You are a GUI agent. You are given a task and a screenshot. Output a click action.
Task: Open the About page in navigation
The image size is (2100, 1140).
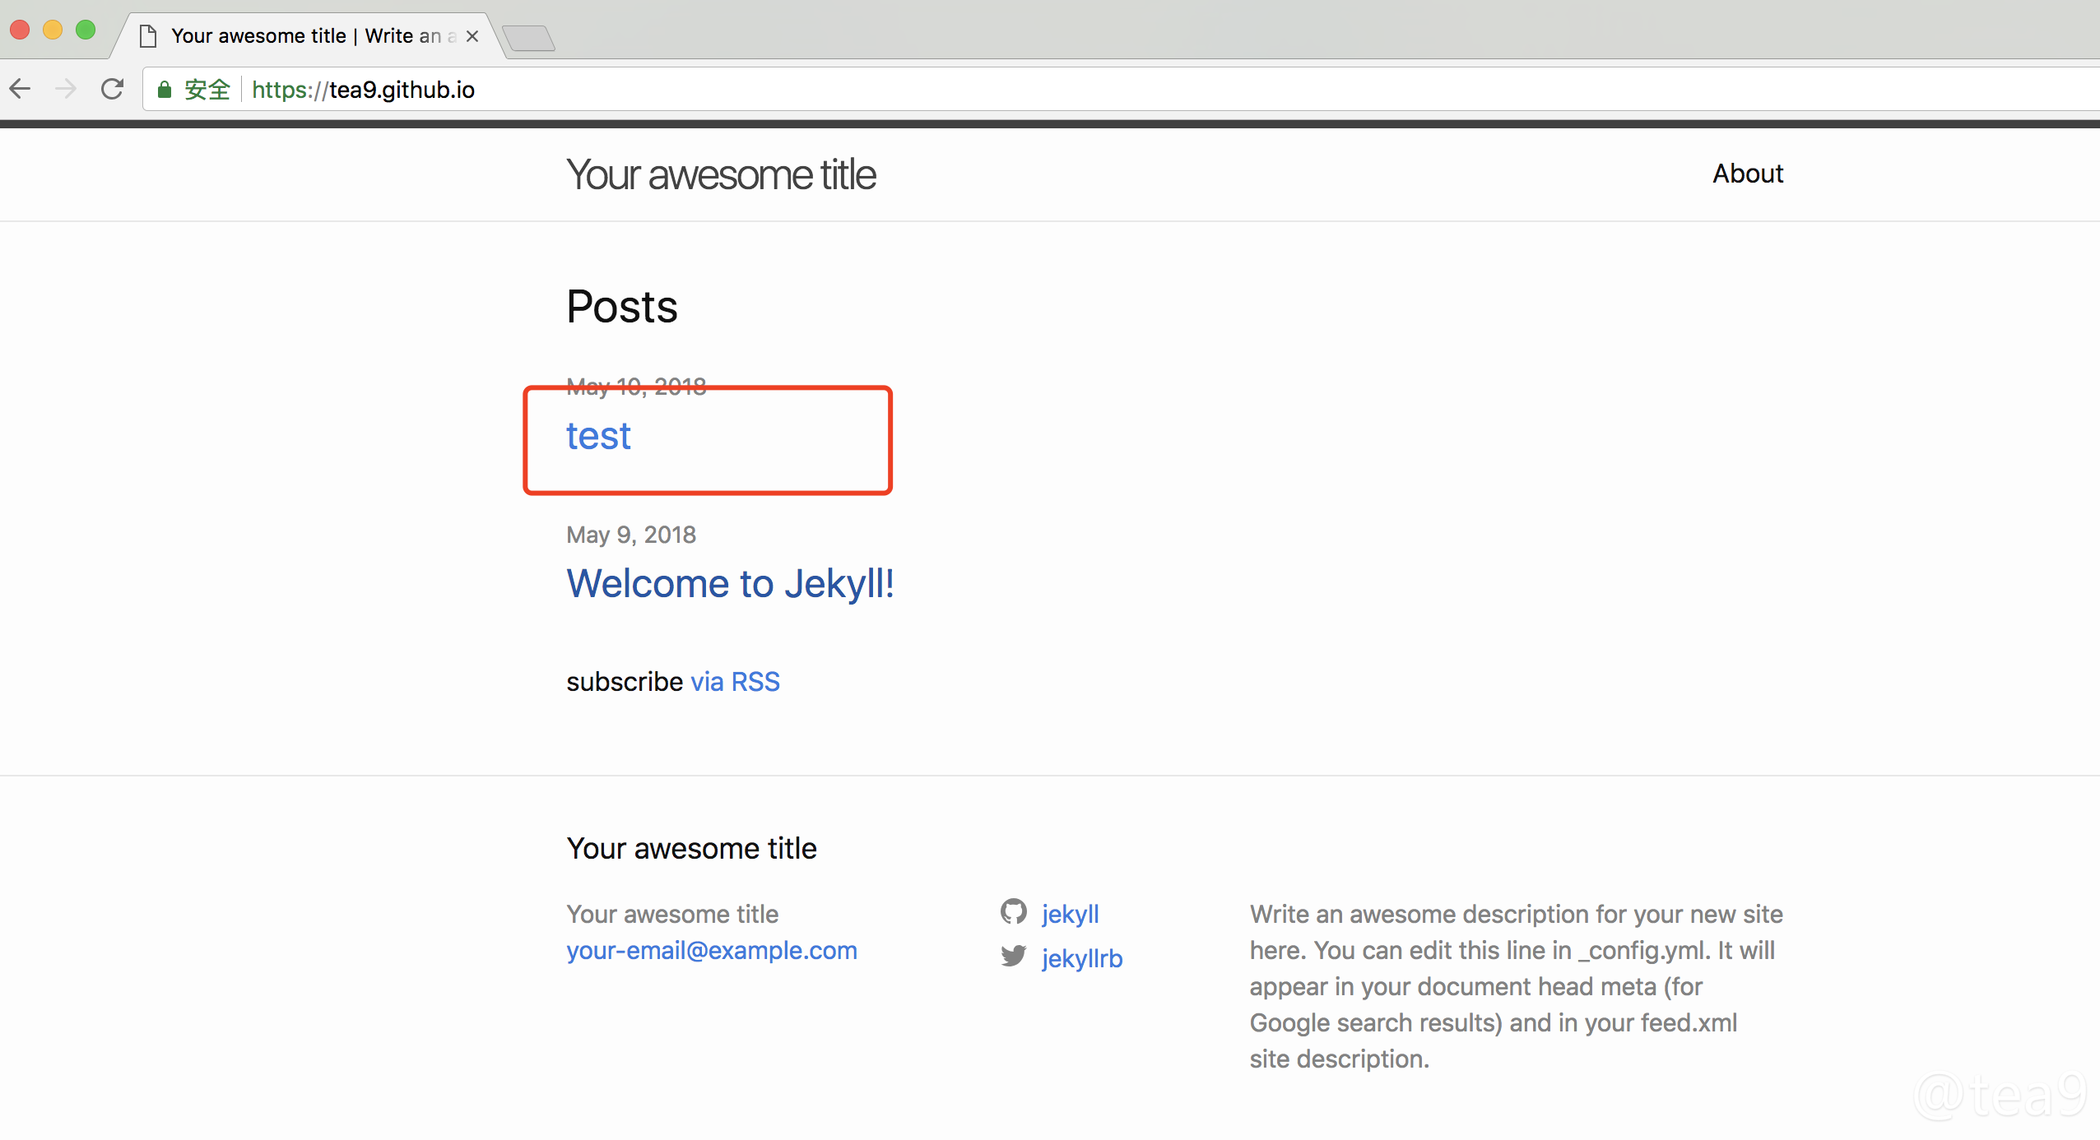pyautogui.click(x=1747, y=174)
